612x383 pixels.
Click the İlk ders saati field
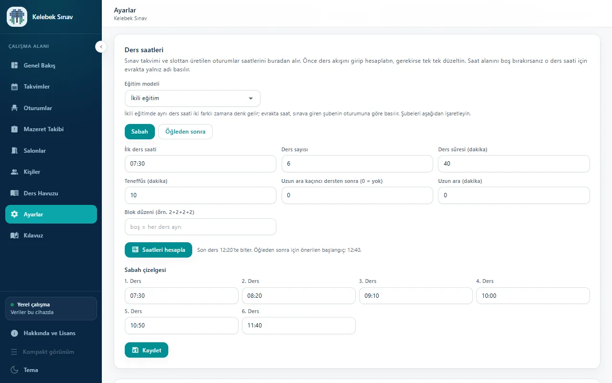pos(200,164)
